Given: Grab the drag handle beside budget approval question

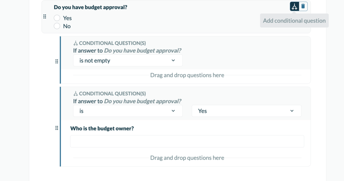Looking at the screenshot, I should pyautogui.click(x=45, y=16).
